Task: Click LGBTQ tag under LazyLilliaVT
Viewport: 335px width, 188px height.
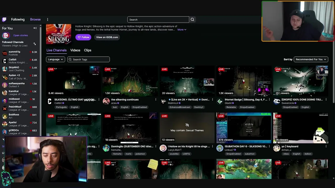Action: click(x=186, y=154)
